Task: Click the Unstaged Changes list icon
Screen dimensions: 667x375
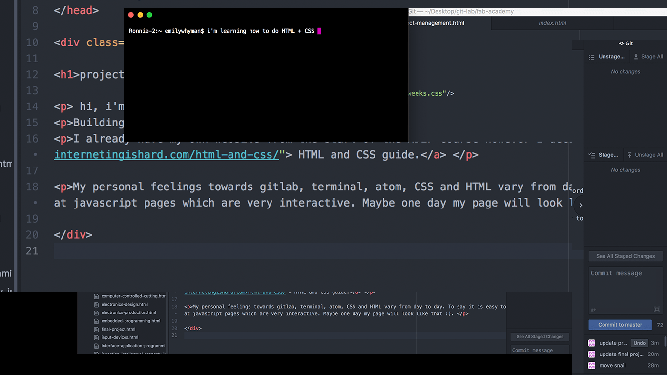Action: point(592,57)
